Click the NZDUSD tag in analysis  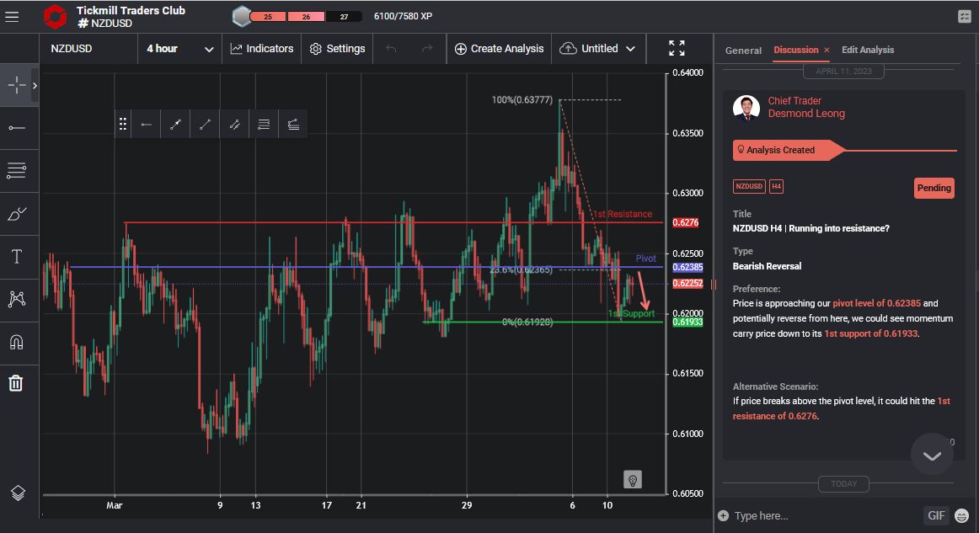click(749, 187)
